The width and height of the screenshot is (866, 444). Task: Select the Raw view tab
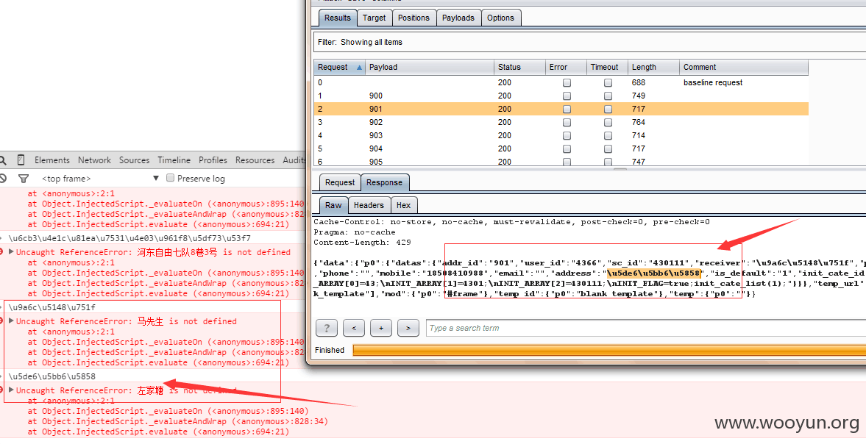(x=333, y=205)
